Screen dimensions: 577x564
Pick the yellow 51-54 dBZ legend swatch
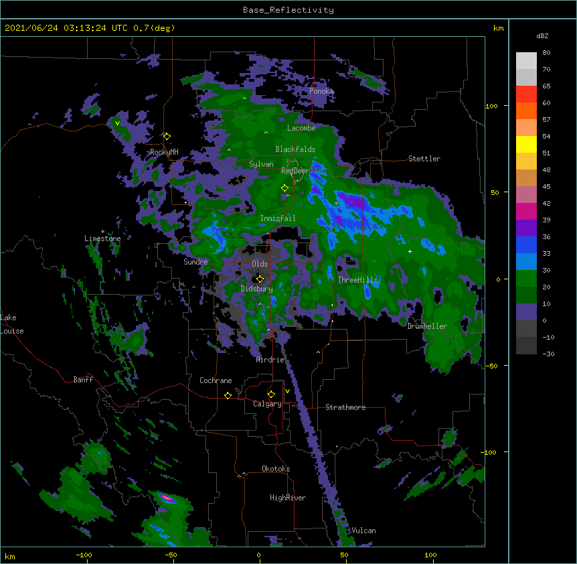tap(526, 144)
